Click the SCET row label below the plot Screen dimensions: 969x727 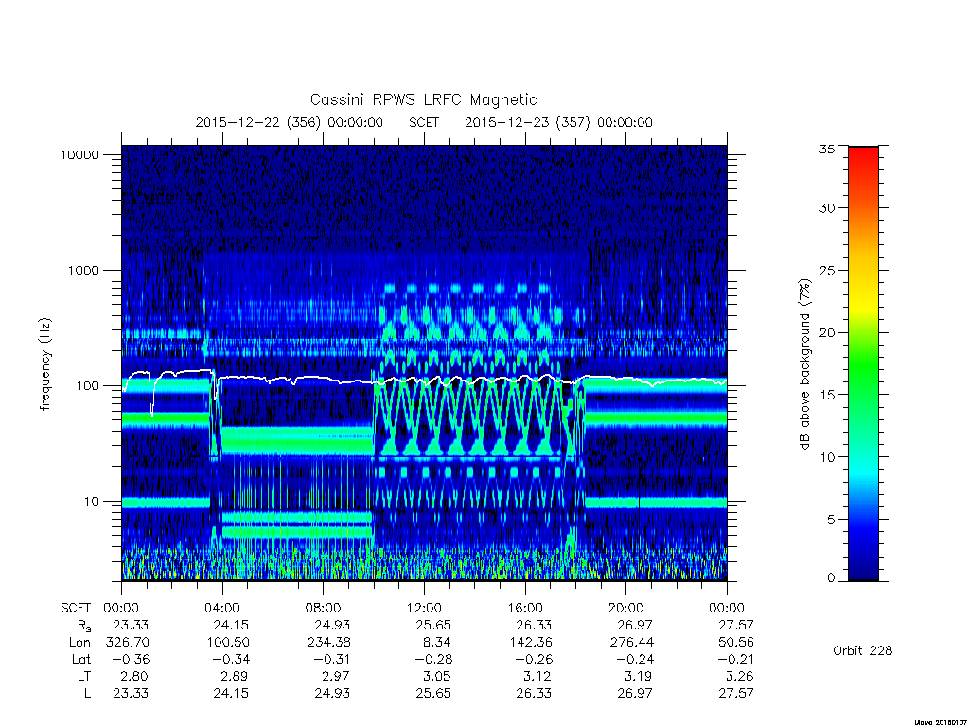point(76,609)
